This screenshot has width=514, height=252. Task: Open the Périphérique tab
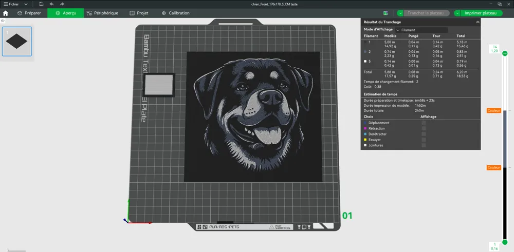click(102, 13)
